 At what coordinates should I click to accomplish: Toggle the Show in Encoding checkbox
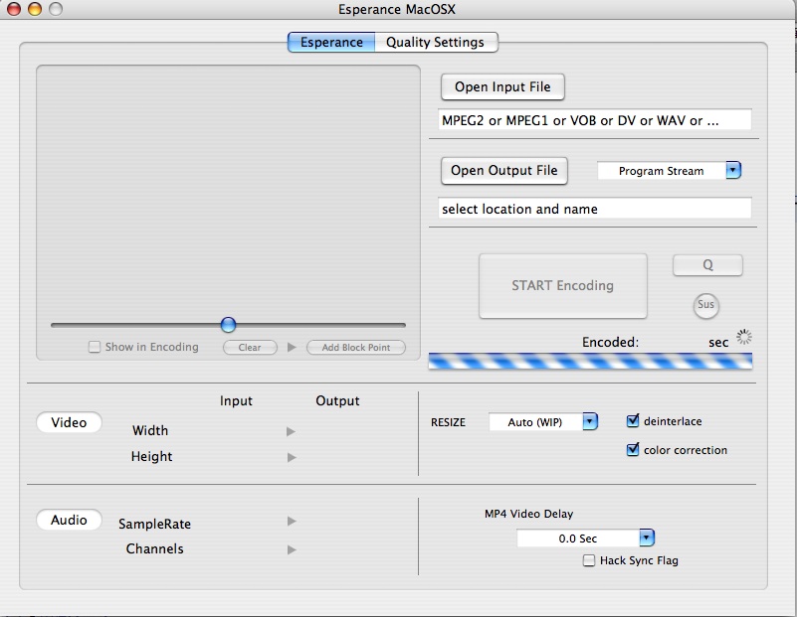click(x=95, y=347)
